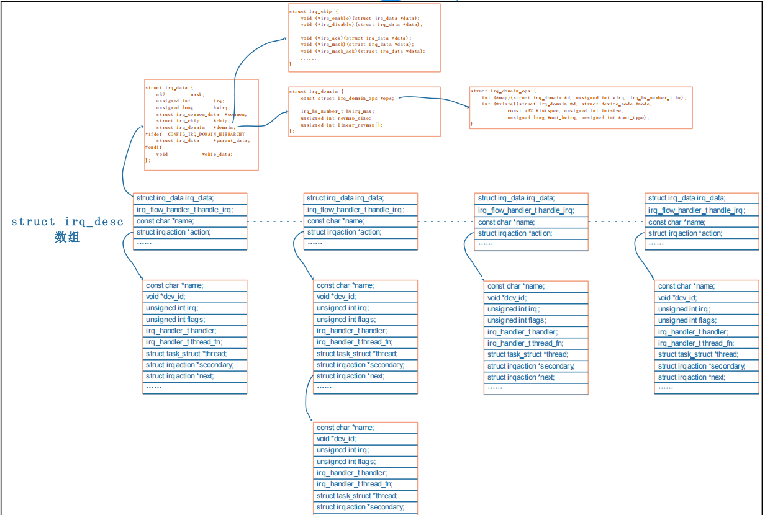Select the 'unsigned int irq;' line in irq_data struct
The height and width of the screenshot is (515, 765).
[x=191, y=101]
